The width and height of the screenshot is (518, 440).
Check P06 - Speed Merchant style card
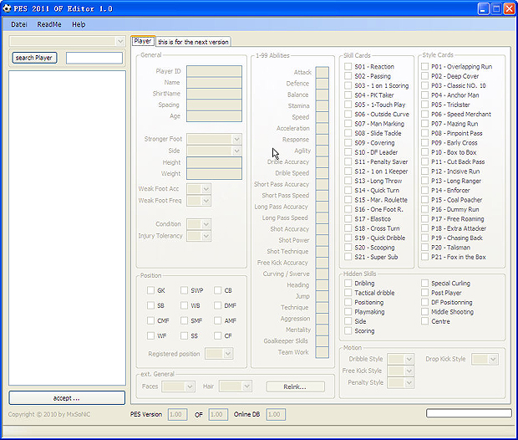(425, 115)
